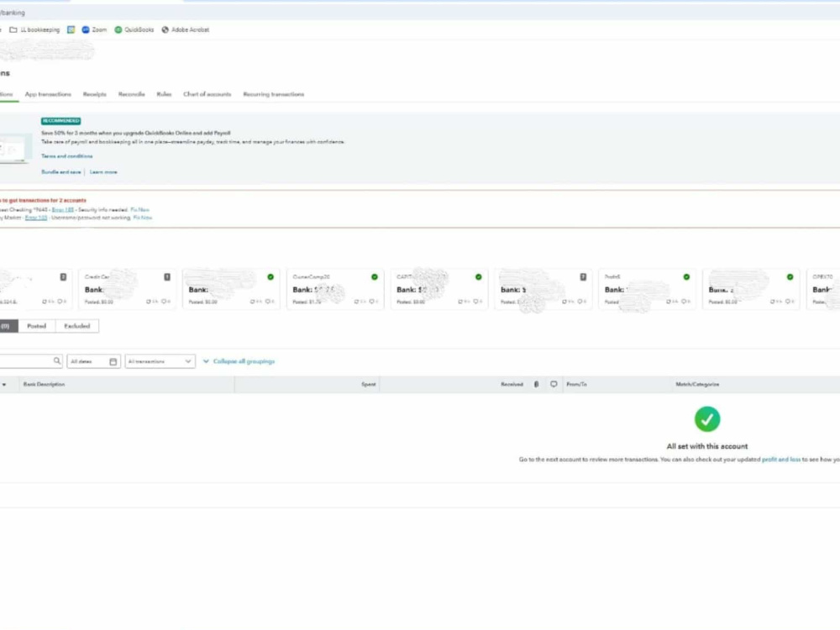Click green check on Profit5 account card

(x=686, y=277)
